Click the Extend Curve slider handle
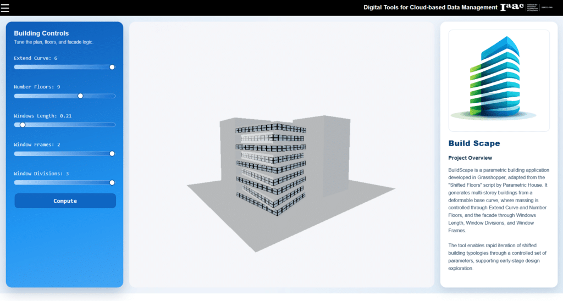The width and height of the screenshot is (563, 301). coord(112,67)
